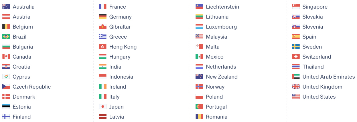
Task: Click the Japan flag icon
Action: (103, 107)
